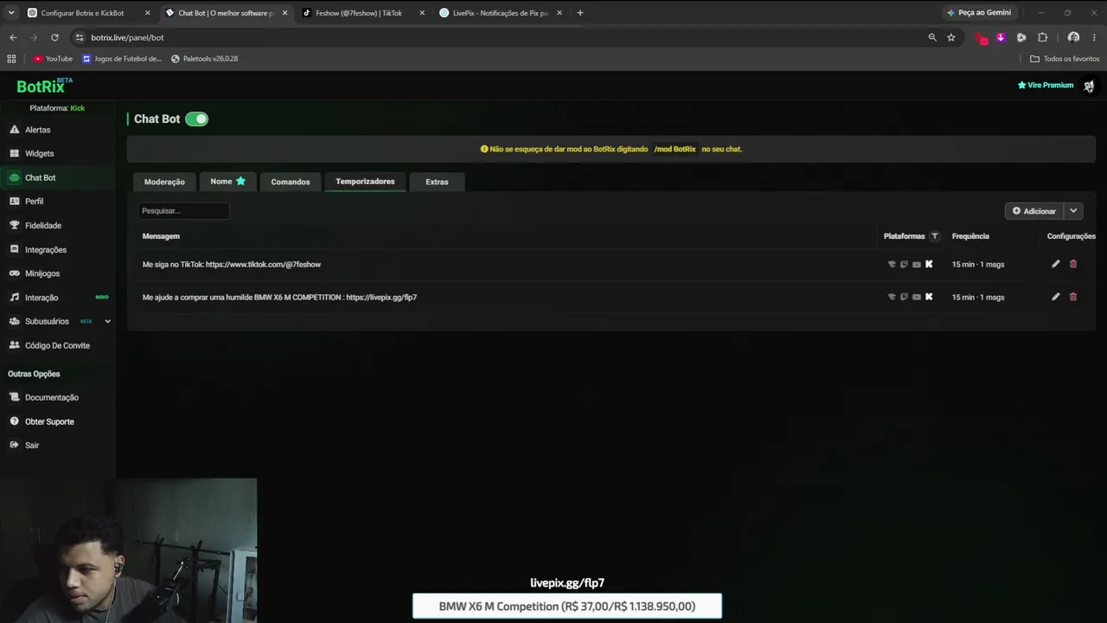The width and height of the screenshot is (1107, 623).
Task: Click the Frequência column header
Action: click(970, 236)
